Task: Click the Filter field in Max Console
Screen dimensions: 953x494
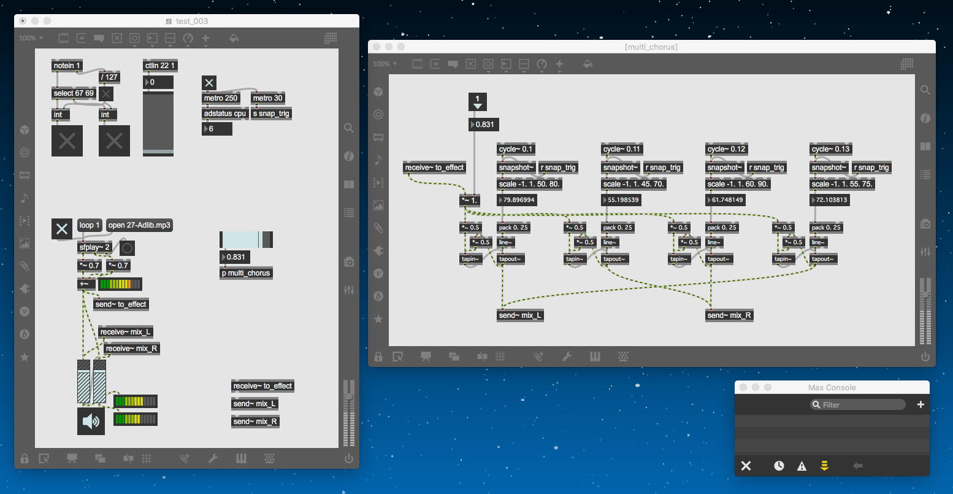Action: (x=858, y=404)
